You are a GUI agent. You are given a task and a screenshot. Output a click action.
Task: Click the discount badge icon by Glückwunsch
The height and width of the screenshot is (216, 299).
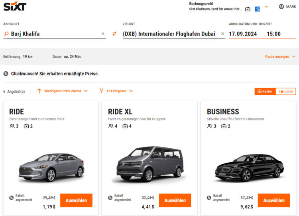tap(6, 74)
